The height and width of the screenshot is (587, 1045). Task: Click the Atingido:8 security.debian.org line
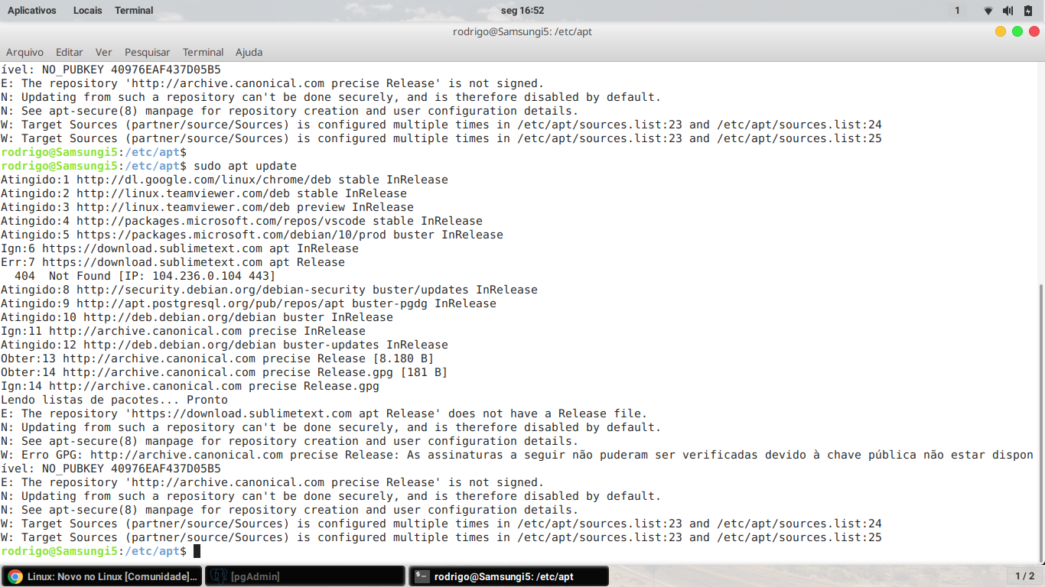[269, 290]
